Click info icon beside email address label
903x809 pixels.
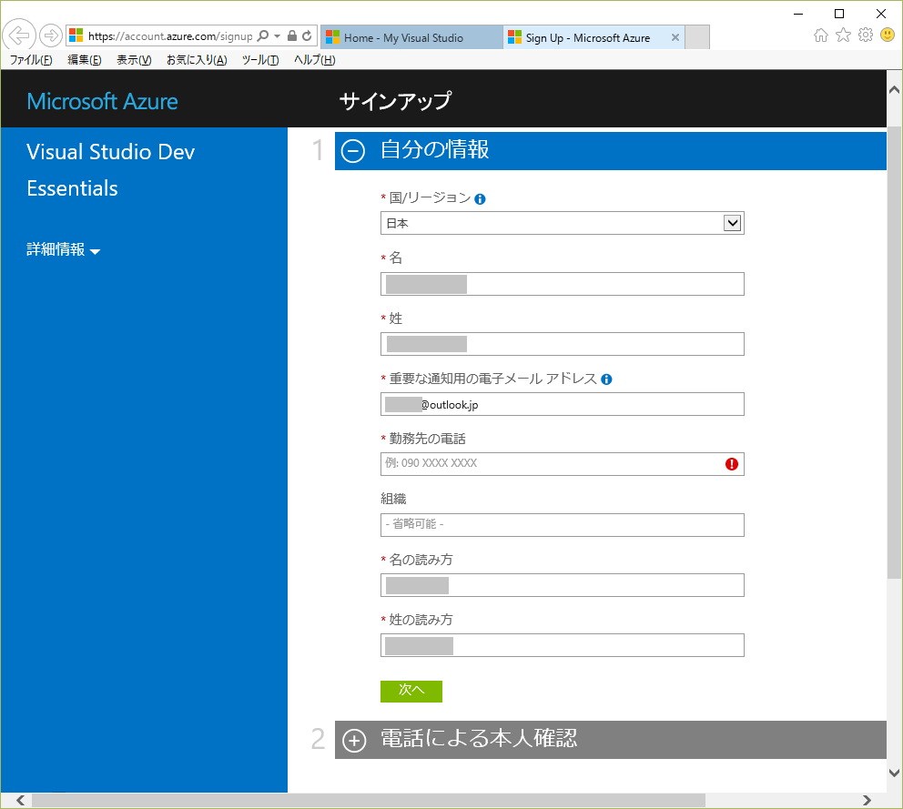(x=606, y=379)
